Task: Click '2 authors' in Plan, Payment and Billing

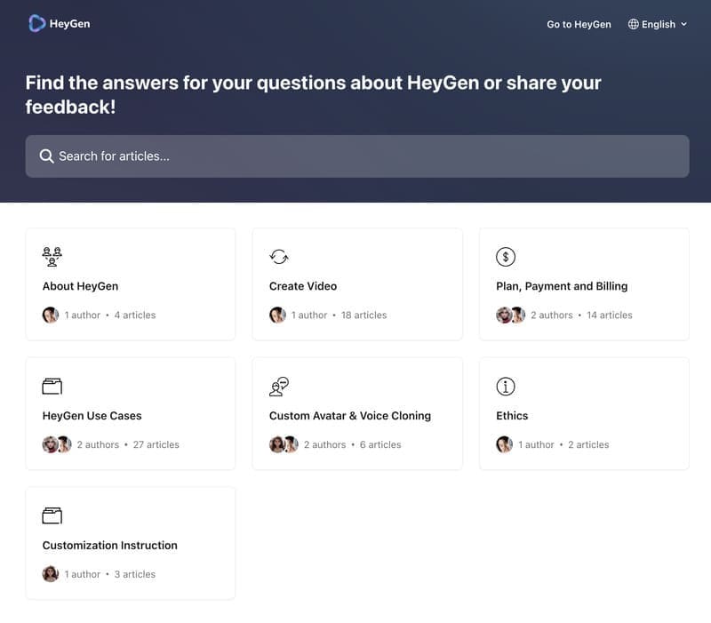Action: tap(551, 315)
